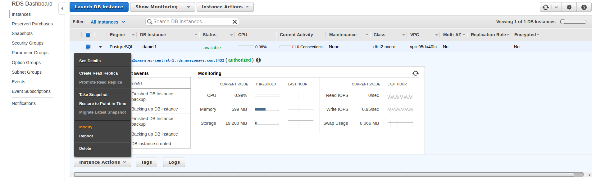Click the db.t2.micro class cell
Screen dimensions: 596x182
coord(384,47)
